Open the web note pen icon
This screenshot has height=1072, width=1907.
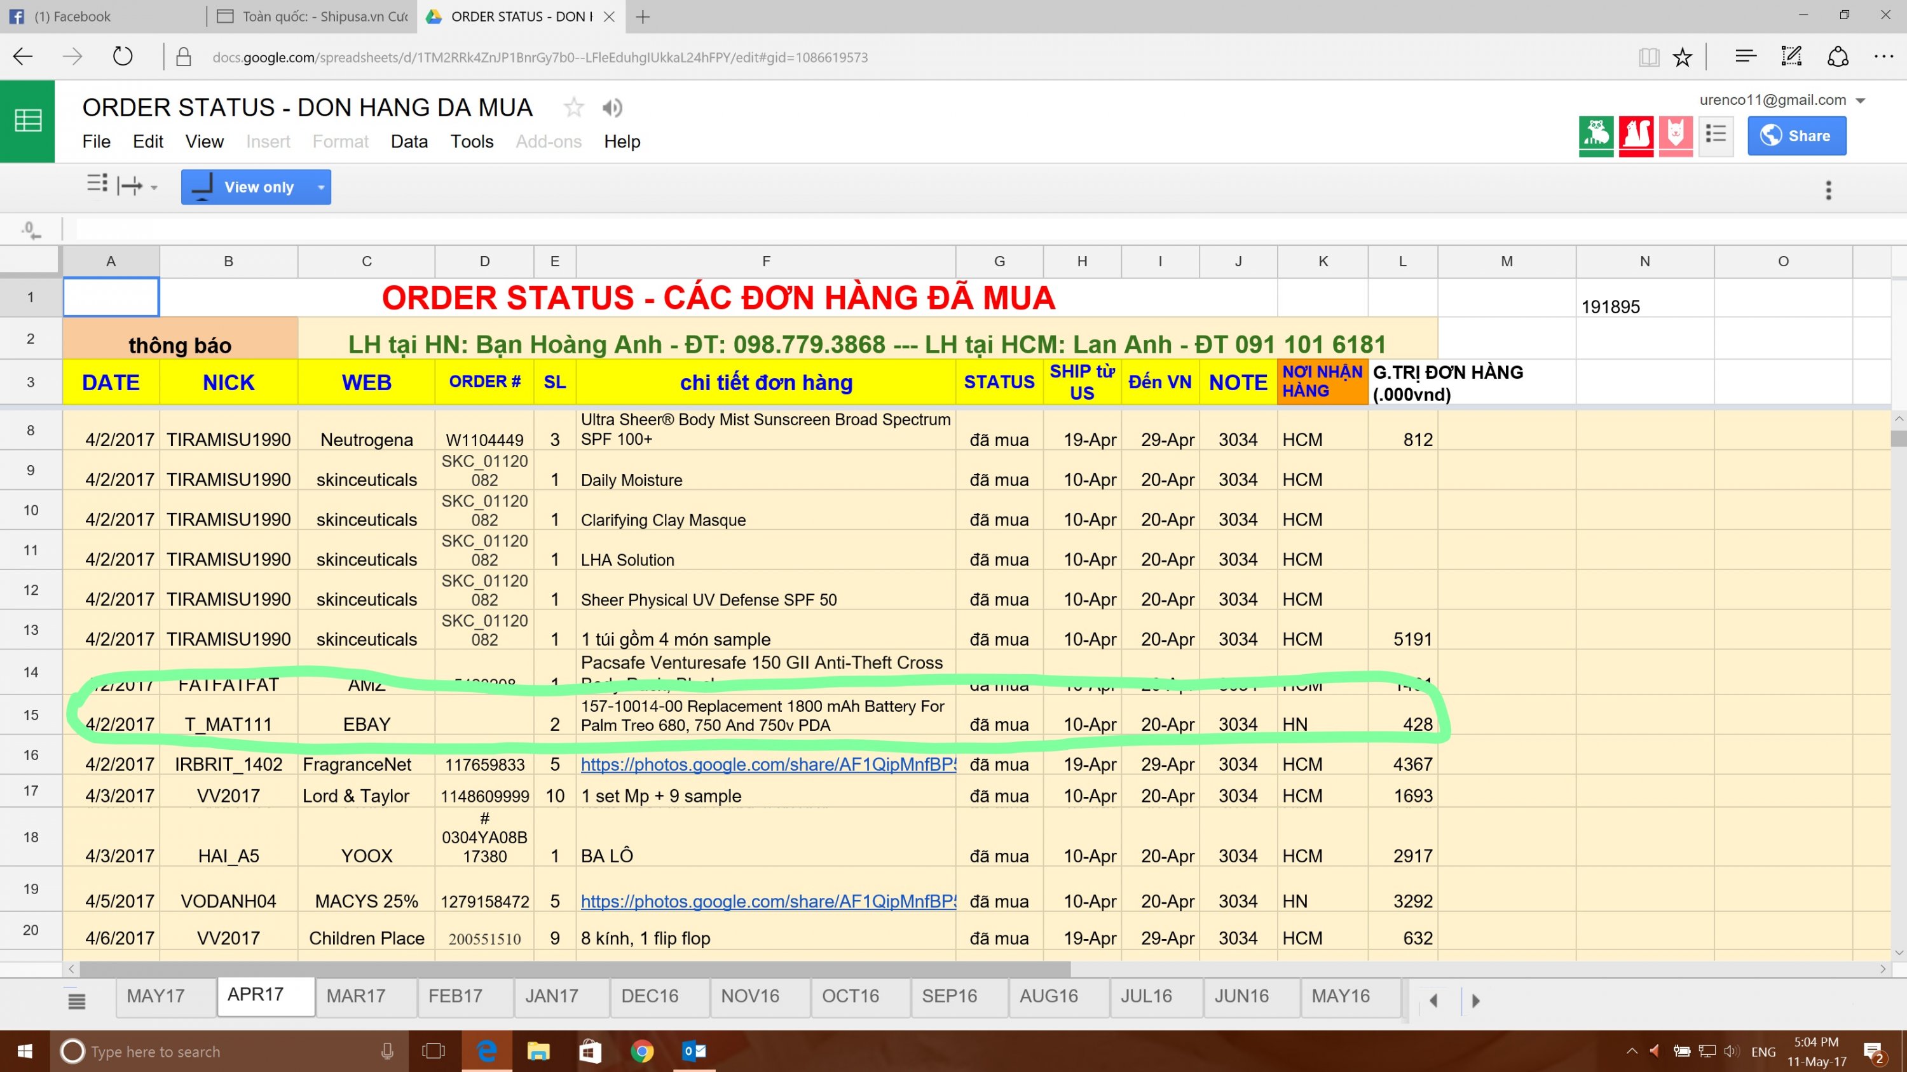pos(1790,57)
